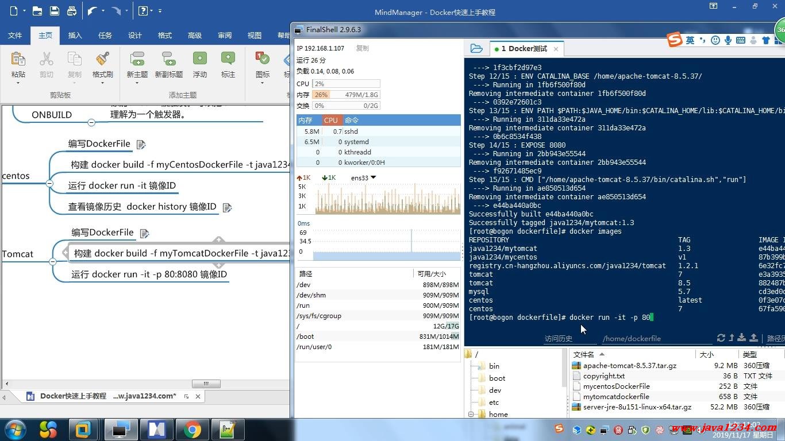
Task: Click the Callout (标注) icon
Action: (x=228, y=59)
